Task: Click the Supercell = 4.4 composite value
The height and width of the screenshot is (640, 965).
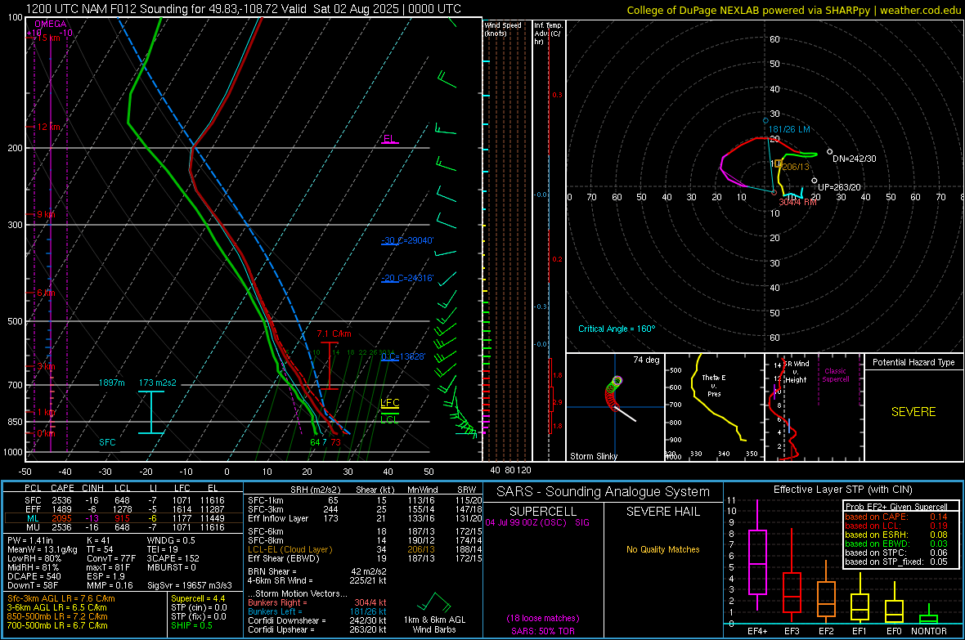Action: click(198, 598)
